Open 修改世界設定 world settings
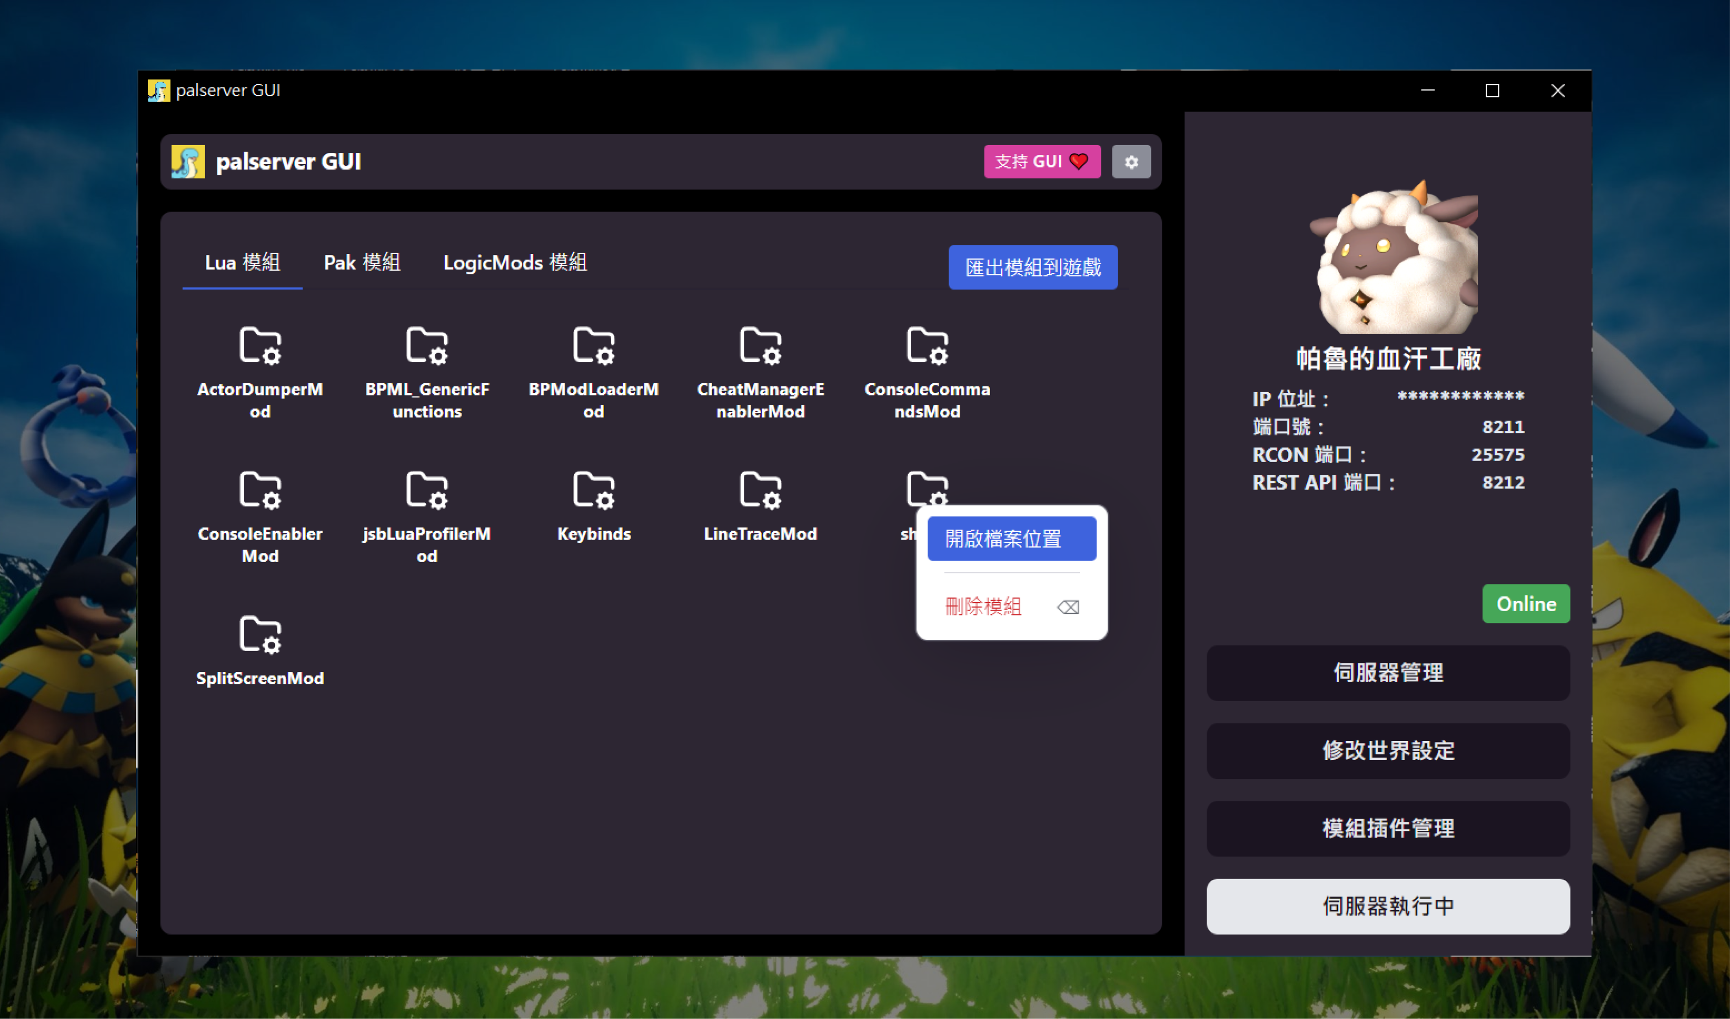This screenshot has height=1019, width=1730. click(x=1388, y=751)
